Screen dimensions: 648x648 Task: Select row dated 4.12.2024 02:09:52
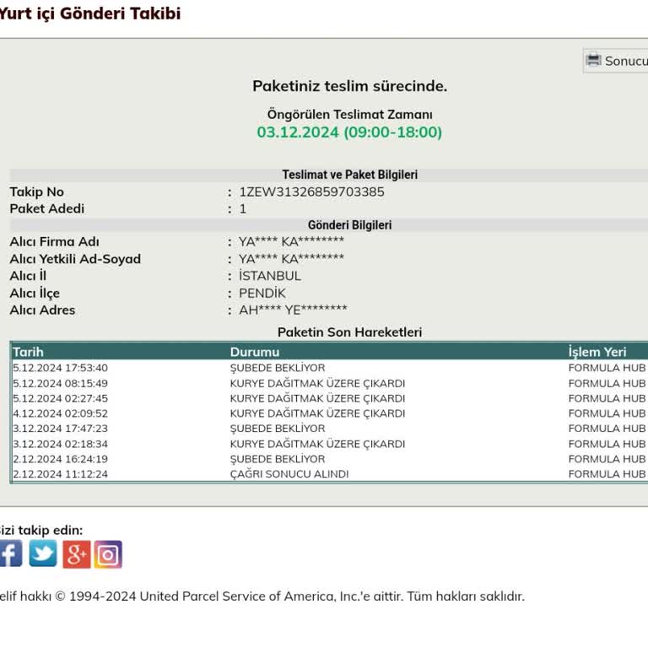tap(329, 413)
